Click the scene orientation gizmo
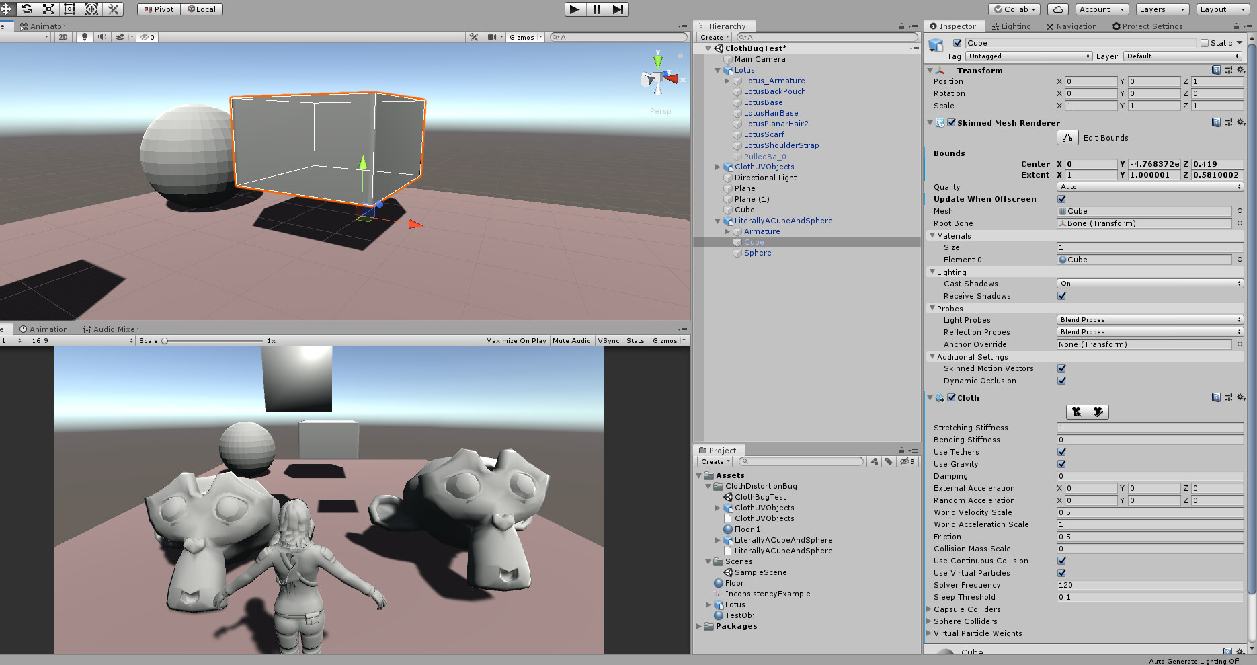The image size is (1257, 665). (x=659, y=77)
